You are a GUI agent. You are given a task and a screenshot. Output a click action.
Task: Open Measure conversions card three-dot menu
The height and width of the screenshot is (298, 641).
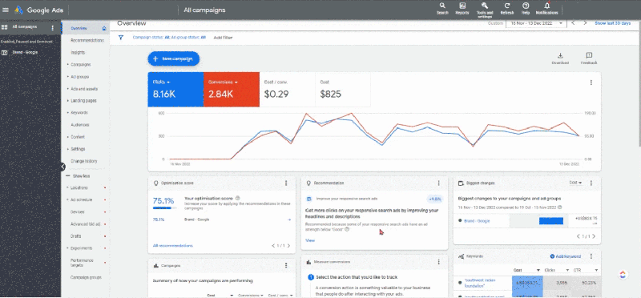pyautogui.click(x=438, y=262)
